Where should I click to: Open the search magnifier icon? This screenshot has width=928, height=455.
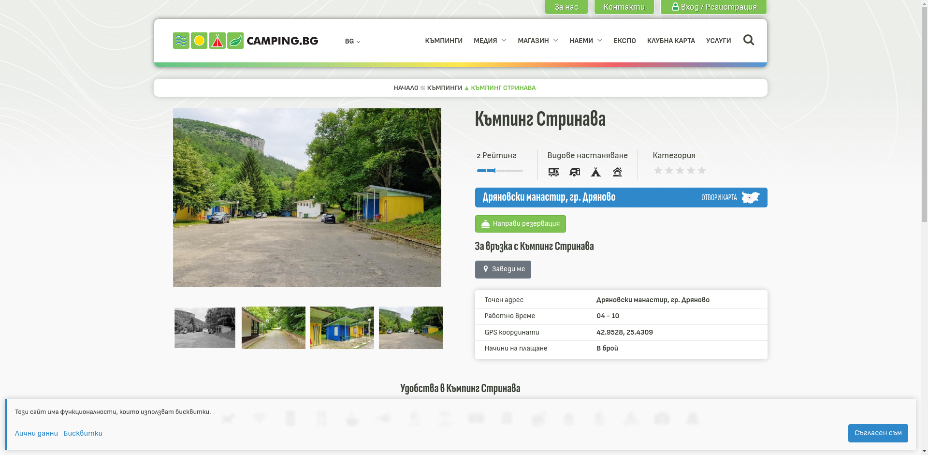[x=749, y=40]
